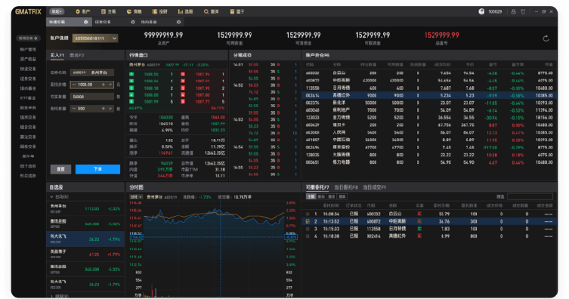Switch to the 卖出F2 sell tab
The image size is (569, 299).
coord(76,55)
